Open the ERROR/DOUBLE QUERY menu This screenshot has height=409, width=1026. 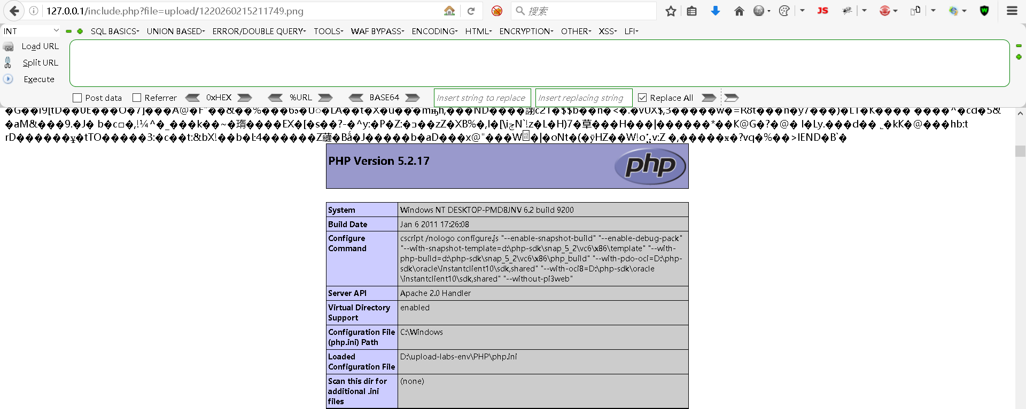tap(259, 31)
